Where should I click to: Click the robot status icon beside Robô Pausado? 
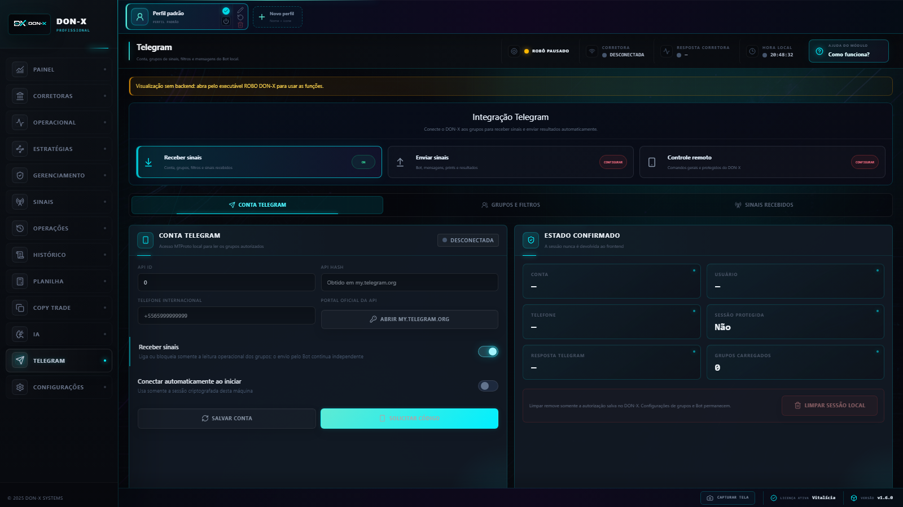click(514, 51)
